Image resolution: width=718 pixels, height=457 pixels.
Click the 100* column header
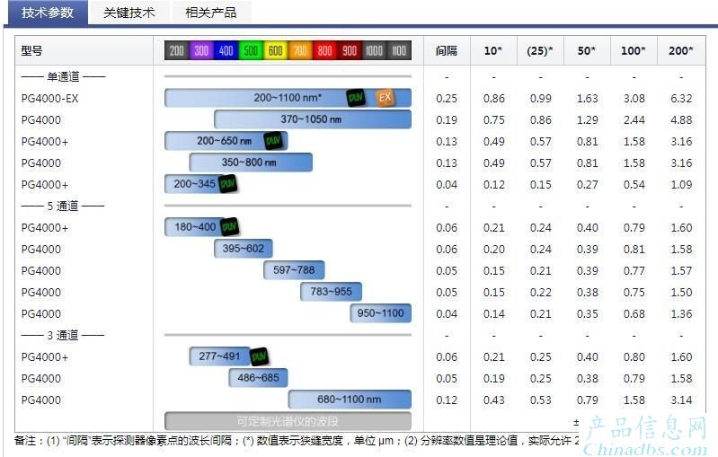(634, 51)
